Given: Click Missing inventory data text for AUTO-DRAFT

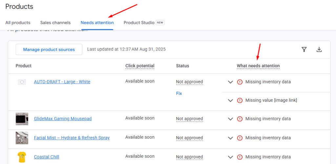Looking at the screenshot, I should (x=268, y=82).
